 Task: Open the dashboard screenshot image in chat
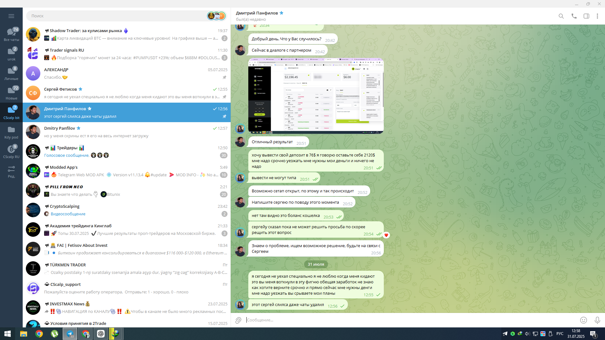tap(316, 95)
